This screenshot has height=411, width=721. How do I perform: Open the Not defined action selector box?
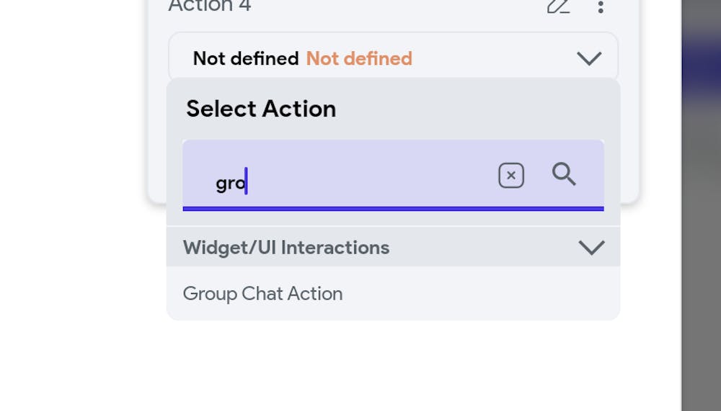(x=393, y=57)
